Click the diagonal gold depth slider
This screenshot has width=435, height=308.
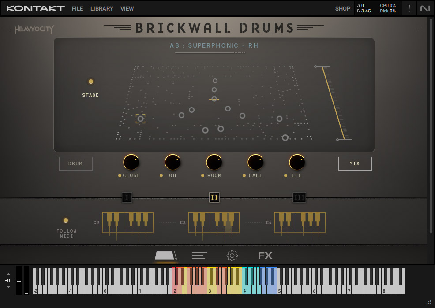(333, 103)
